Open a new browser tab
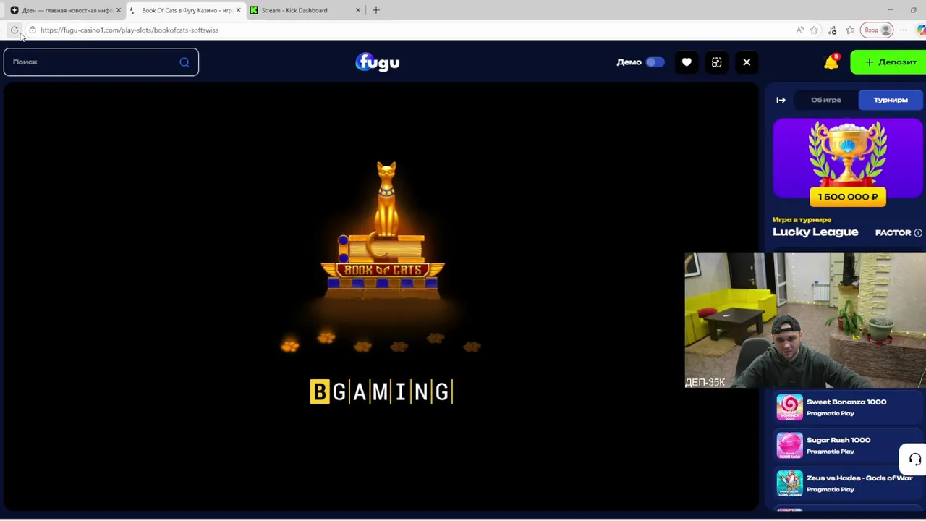This screenshot has width=926, height=521. coord(375,10)
